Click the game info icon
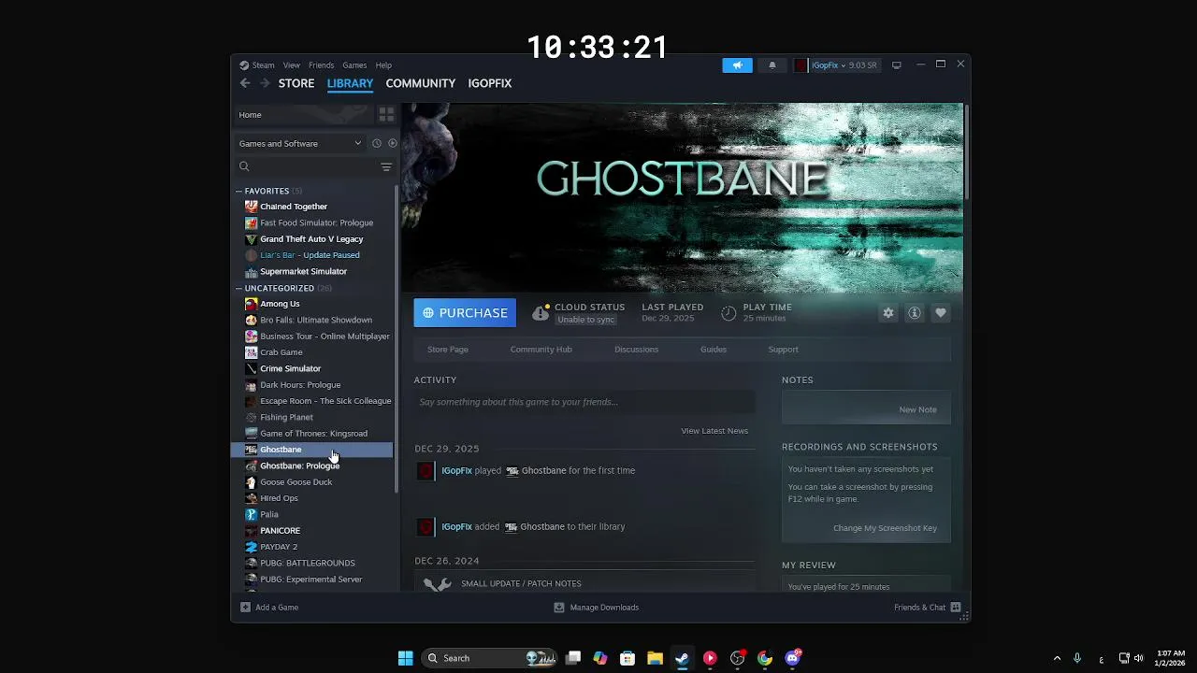Image resolution: width=1197 pixels, height=673 pixels. coord(915,313)
